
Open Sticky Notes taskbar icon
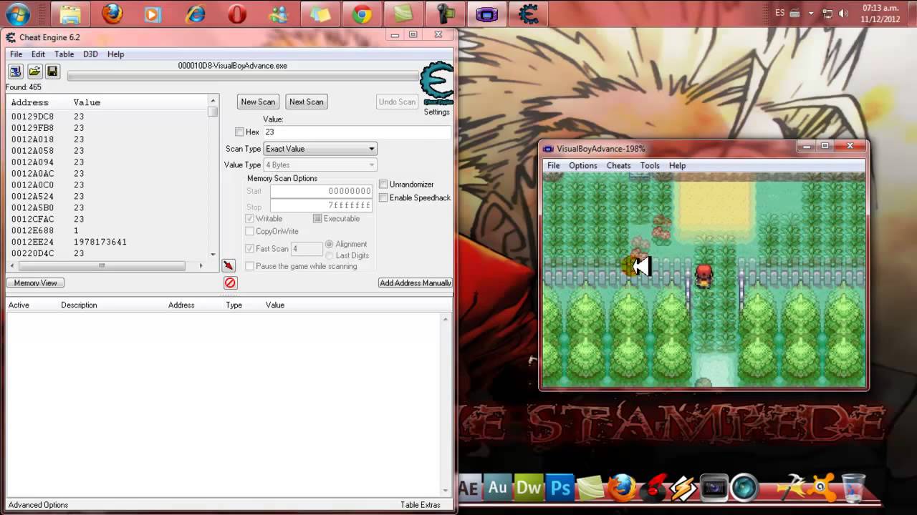click(x=320, y=14)
